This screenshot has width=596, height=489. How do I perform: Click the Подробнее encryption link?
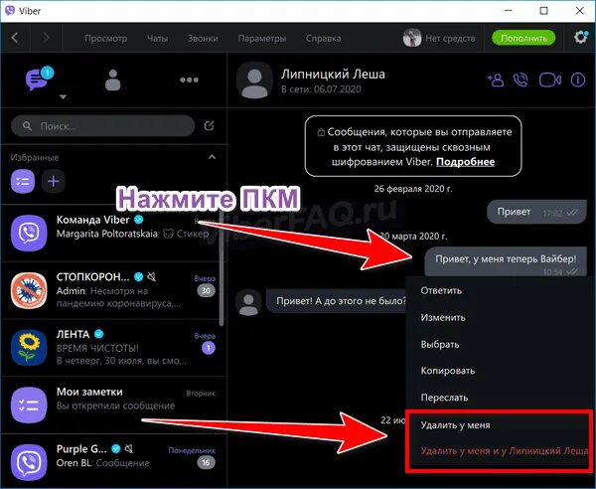click(x=465, y=162)
